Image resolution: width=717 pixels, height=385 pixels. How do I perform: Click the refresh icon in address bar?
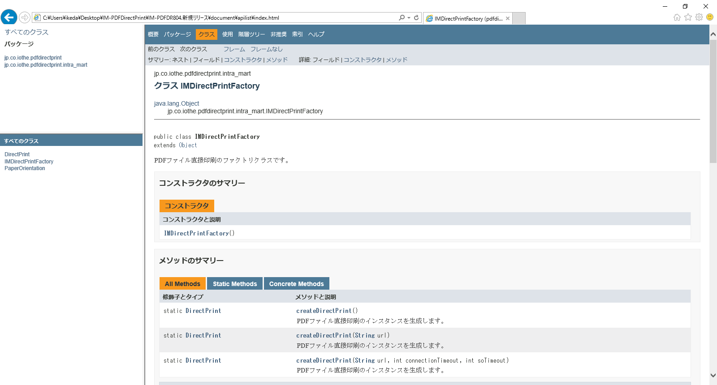click(416, 17)
